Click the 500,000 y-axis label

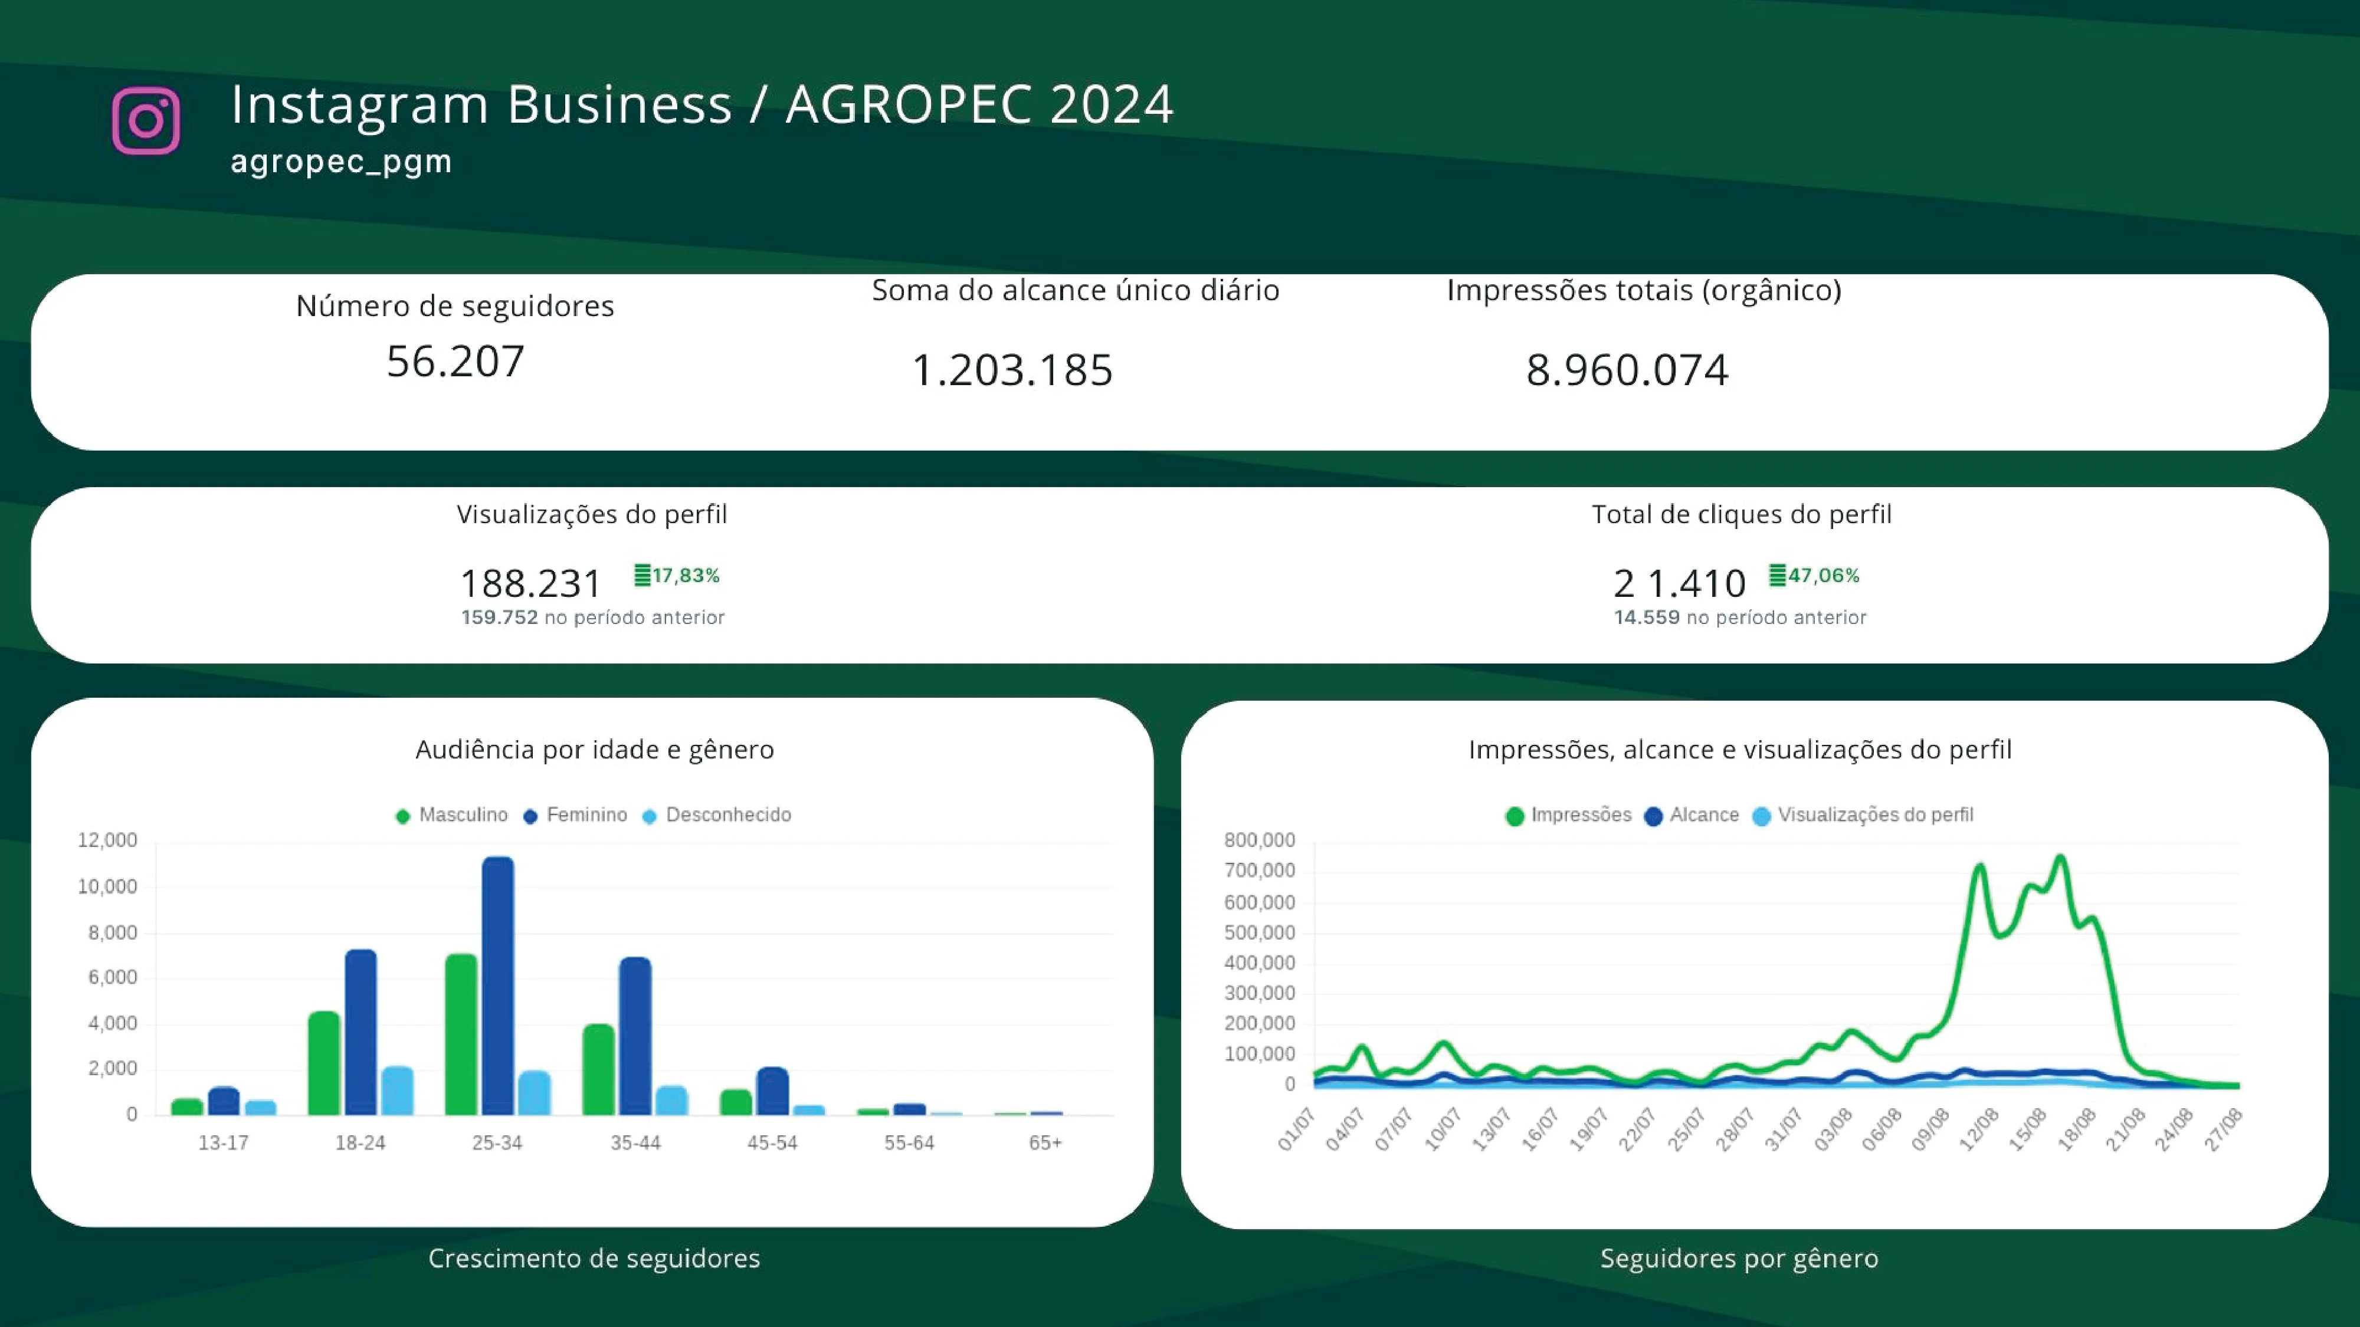pyautogui.click(x=1260, y=933)
